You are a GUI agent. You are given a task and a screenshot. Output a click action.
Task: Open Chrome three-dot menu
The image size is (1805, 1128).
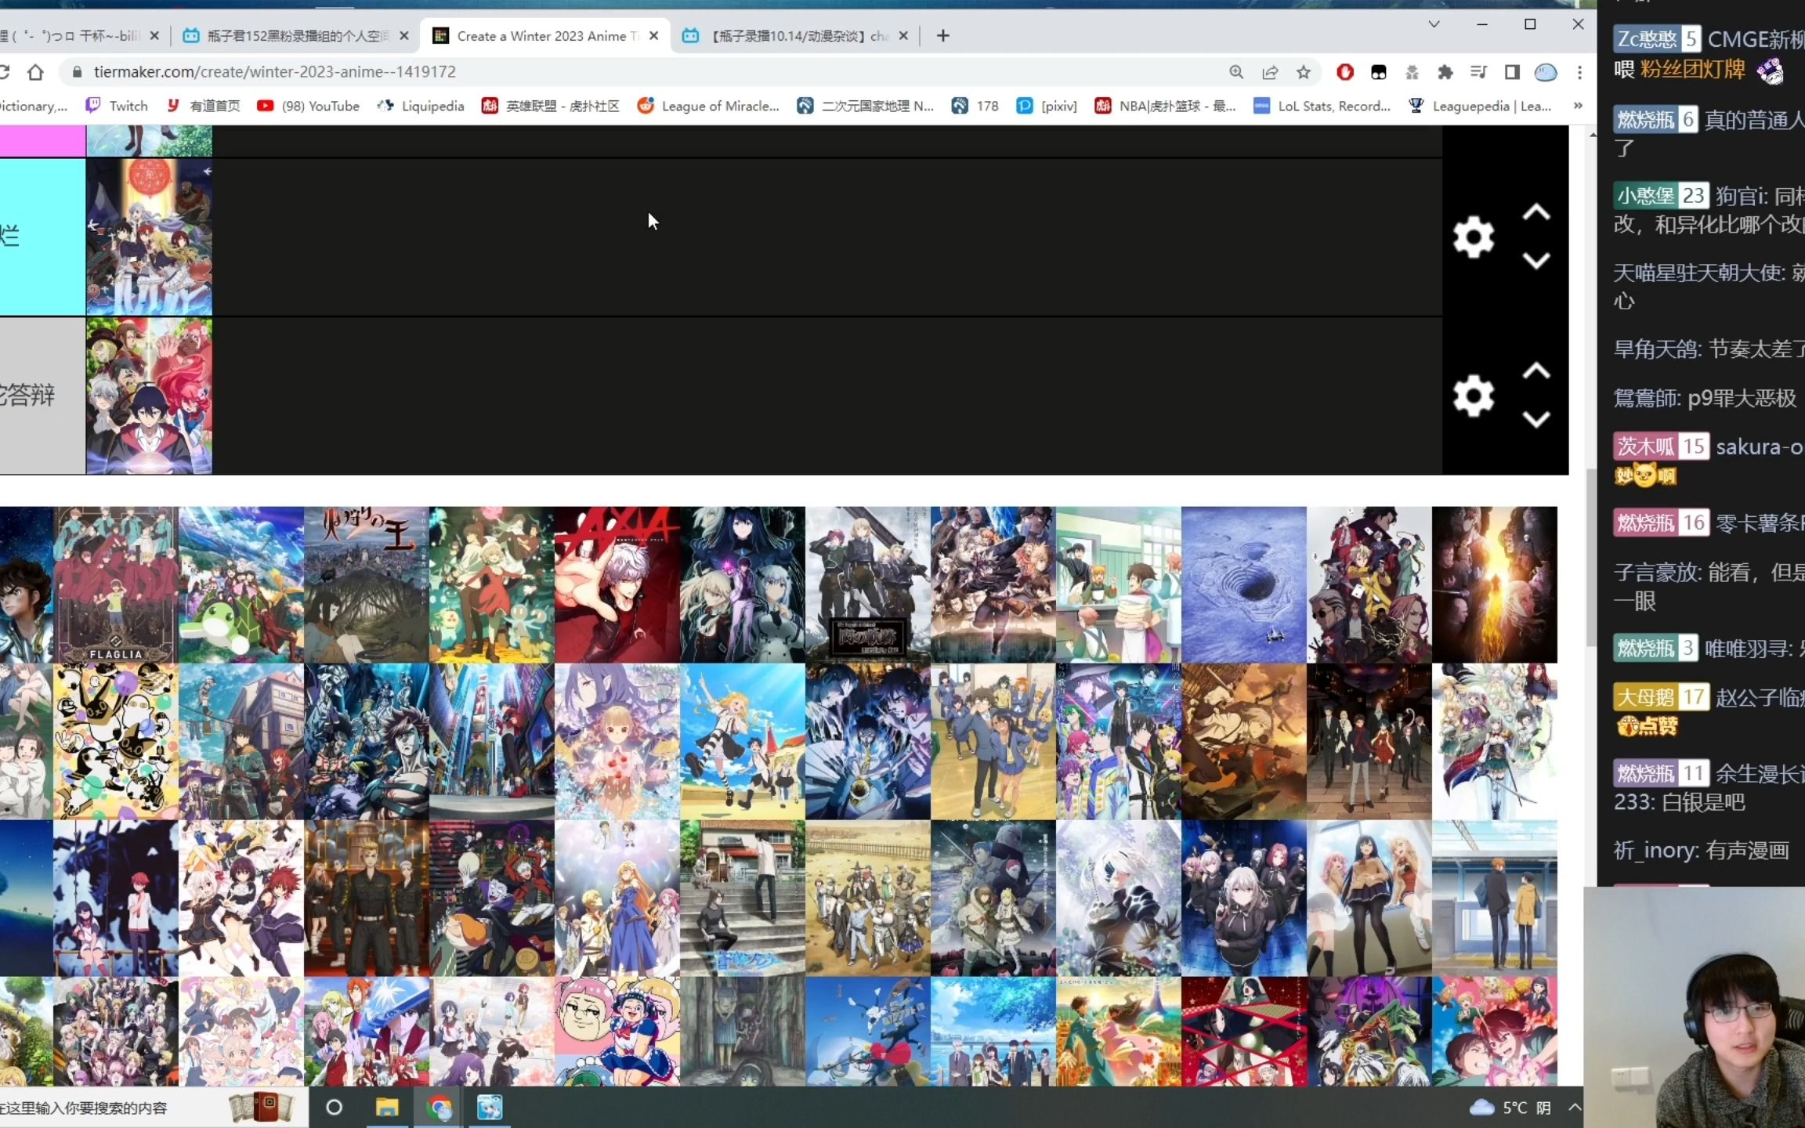click(x=1579, y=72)
